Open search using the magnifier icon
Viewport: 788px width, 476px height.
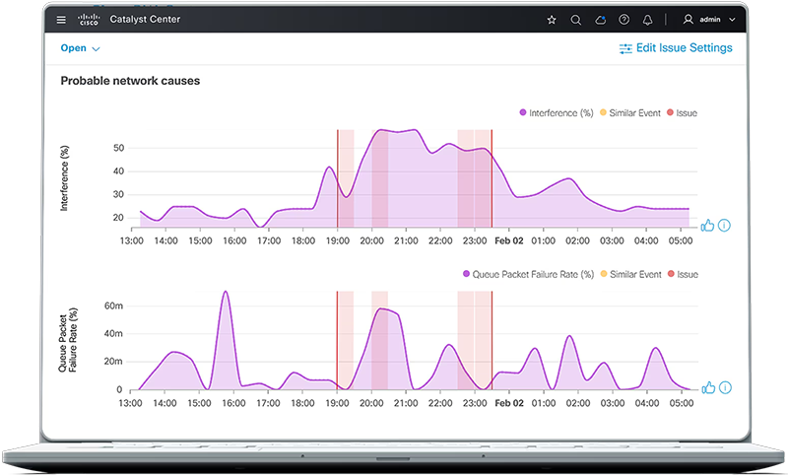pyautogui.click(x=576, y=19)
